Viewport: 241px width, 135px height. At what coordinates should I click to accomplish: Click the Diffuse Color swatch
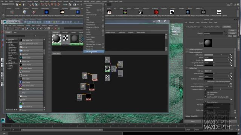tap(209, 55)
